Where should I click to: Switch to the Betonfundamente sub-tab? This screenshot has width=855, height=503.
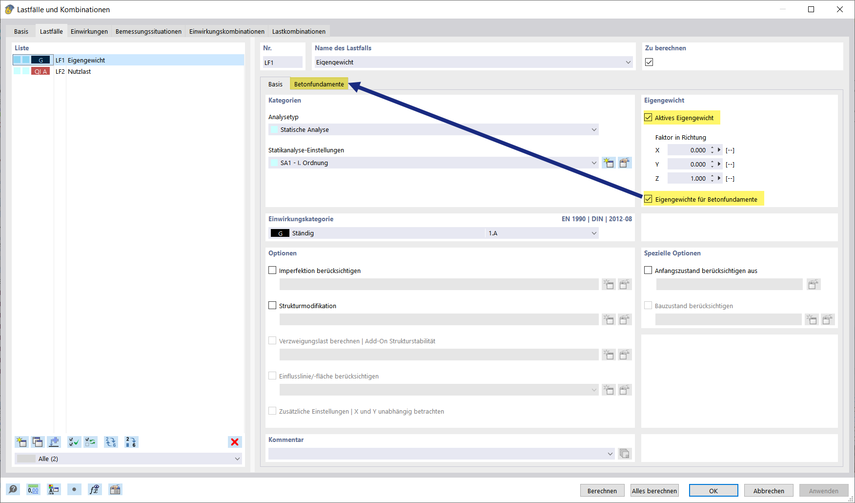(x=319, y=84)
